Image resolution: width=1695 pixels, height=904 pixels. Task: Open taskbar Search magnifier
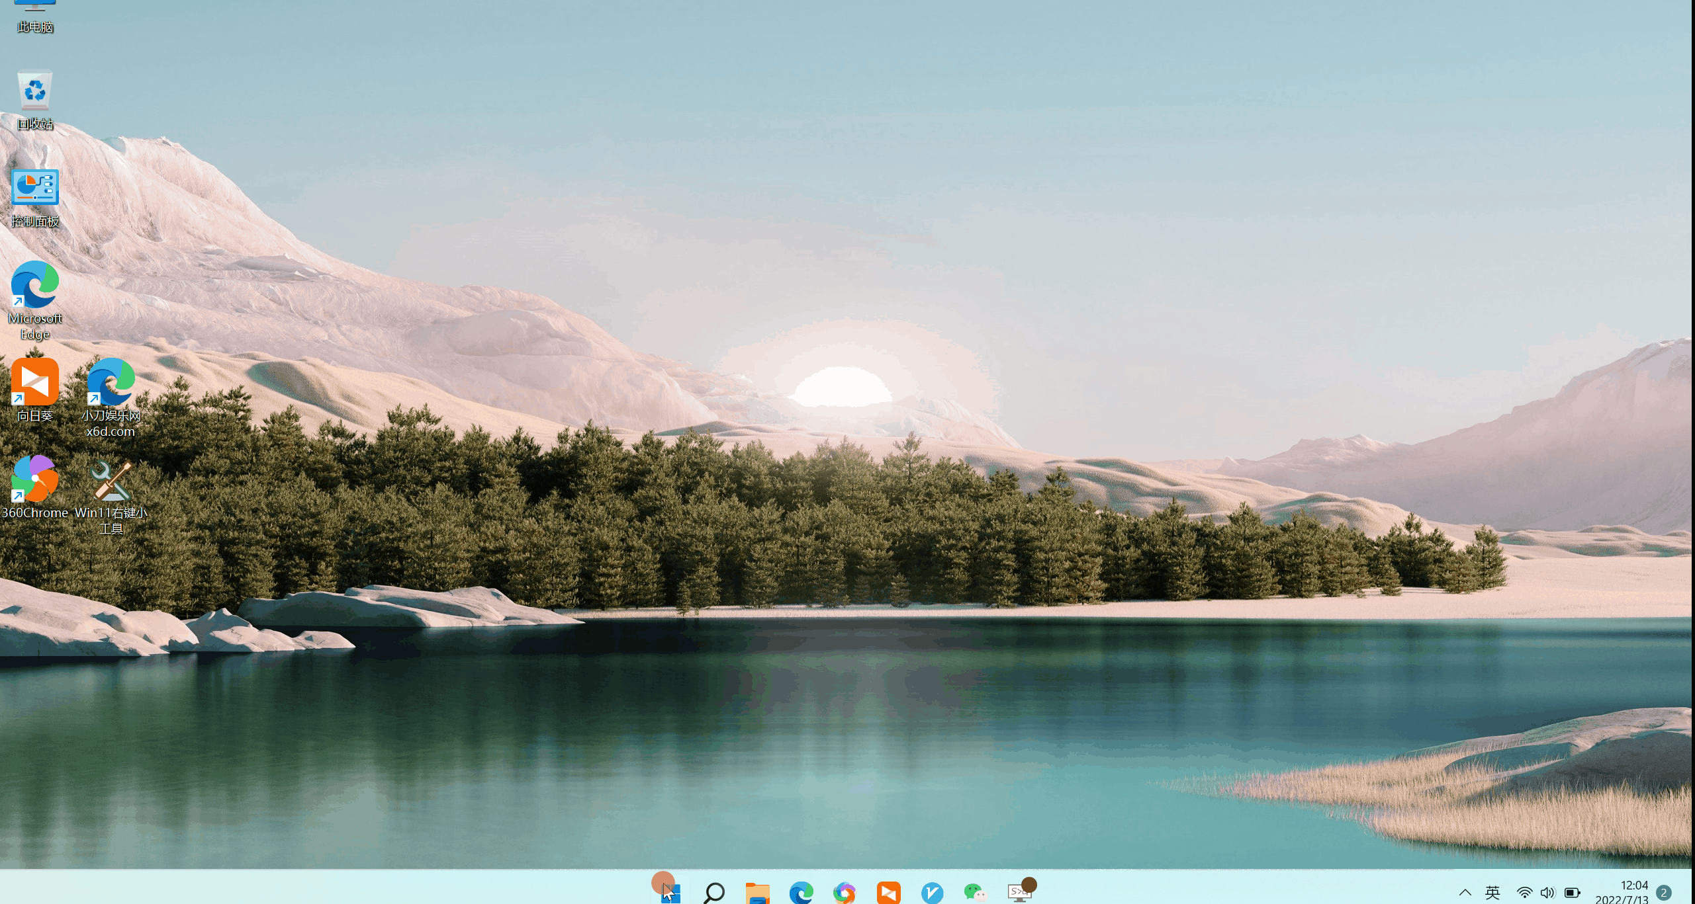point(713,893)
